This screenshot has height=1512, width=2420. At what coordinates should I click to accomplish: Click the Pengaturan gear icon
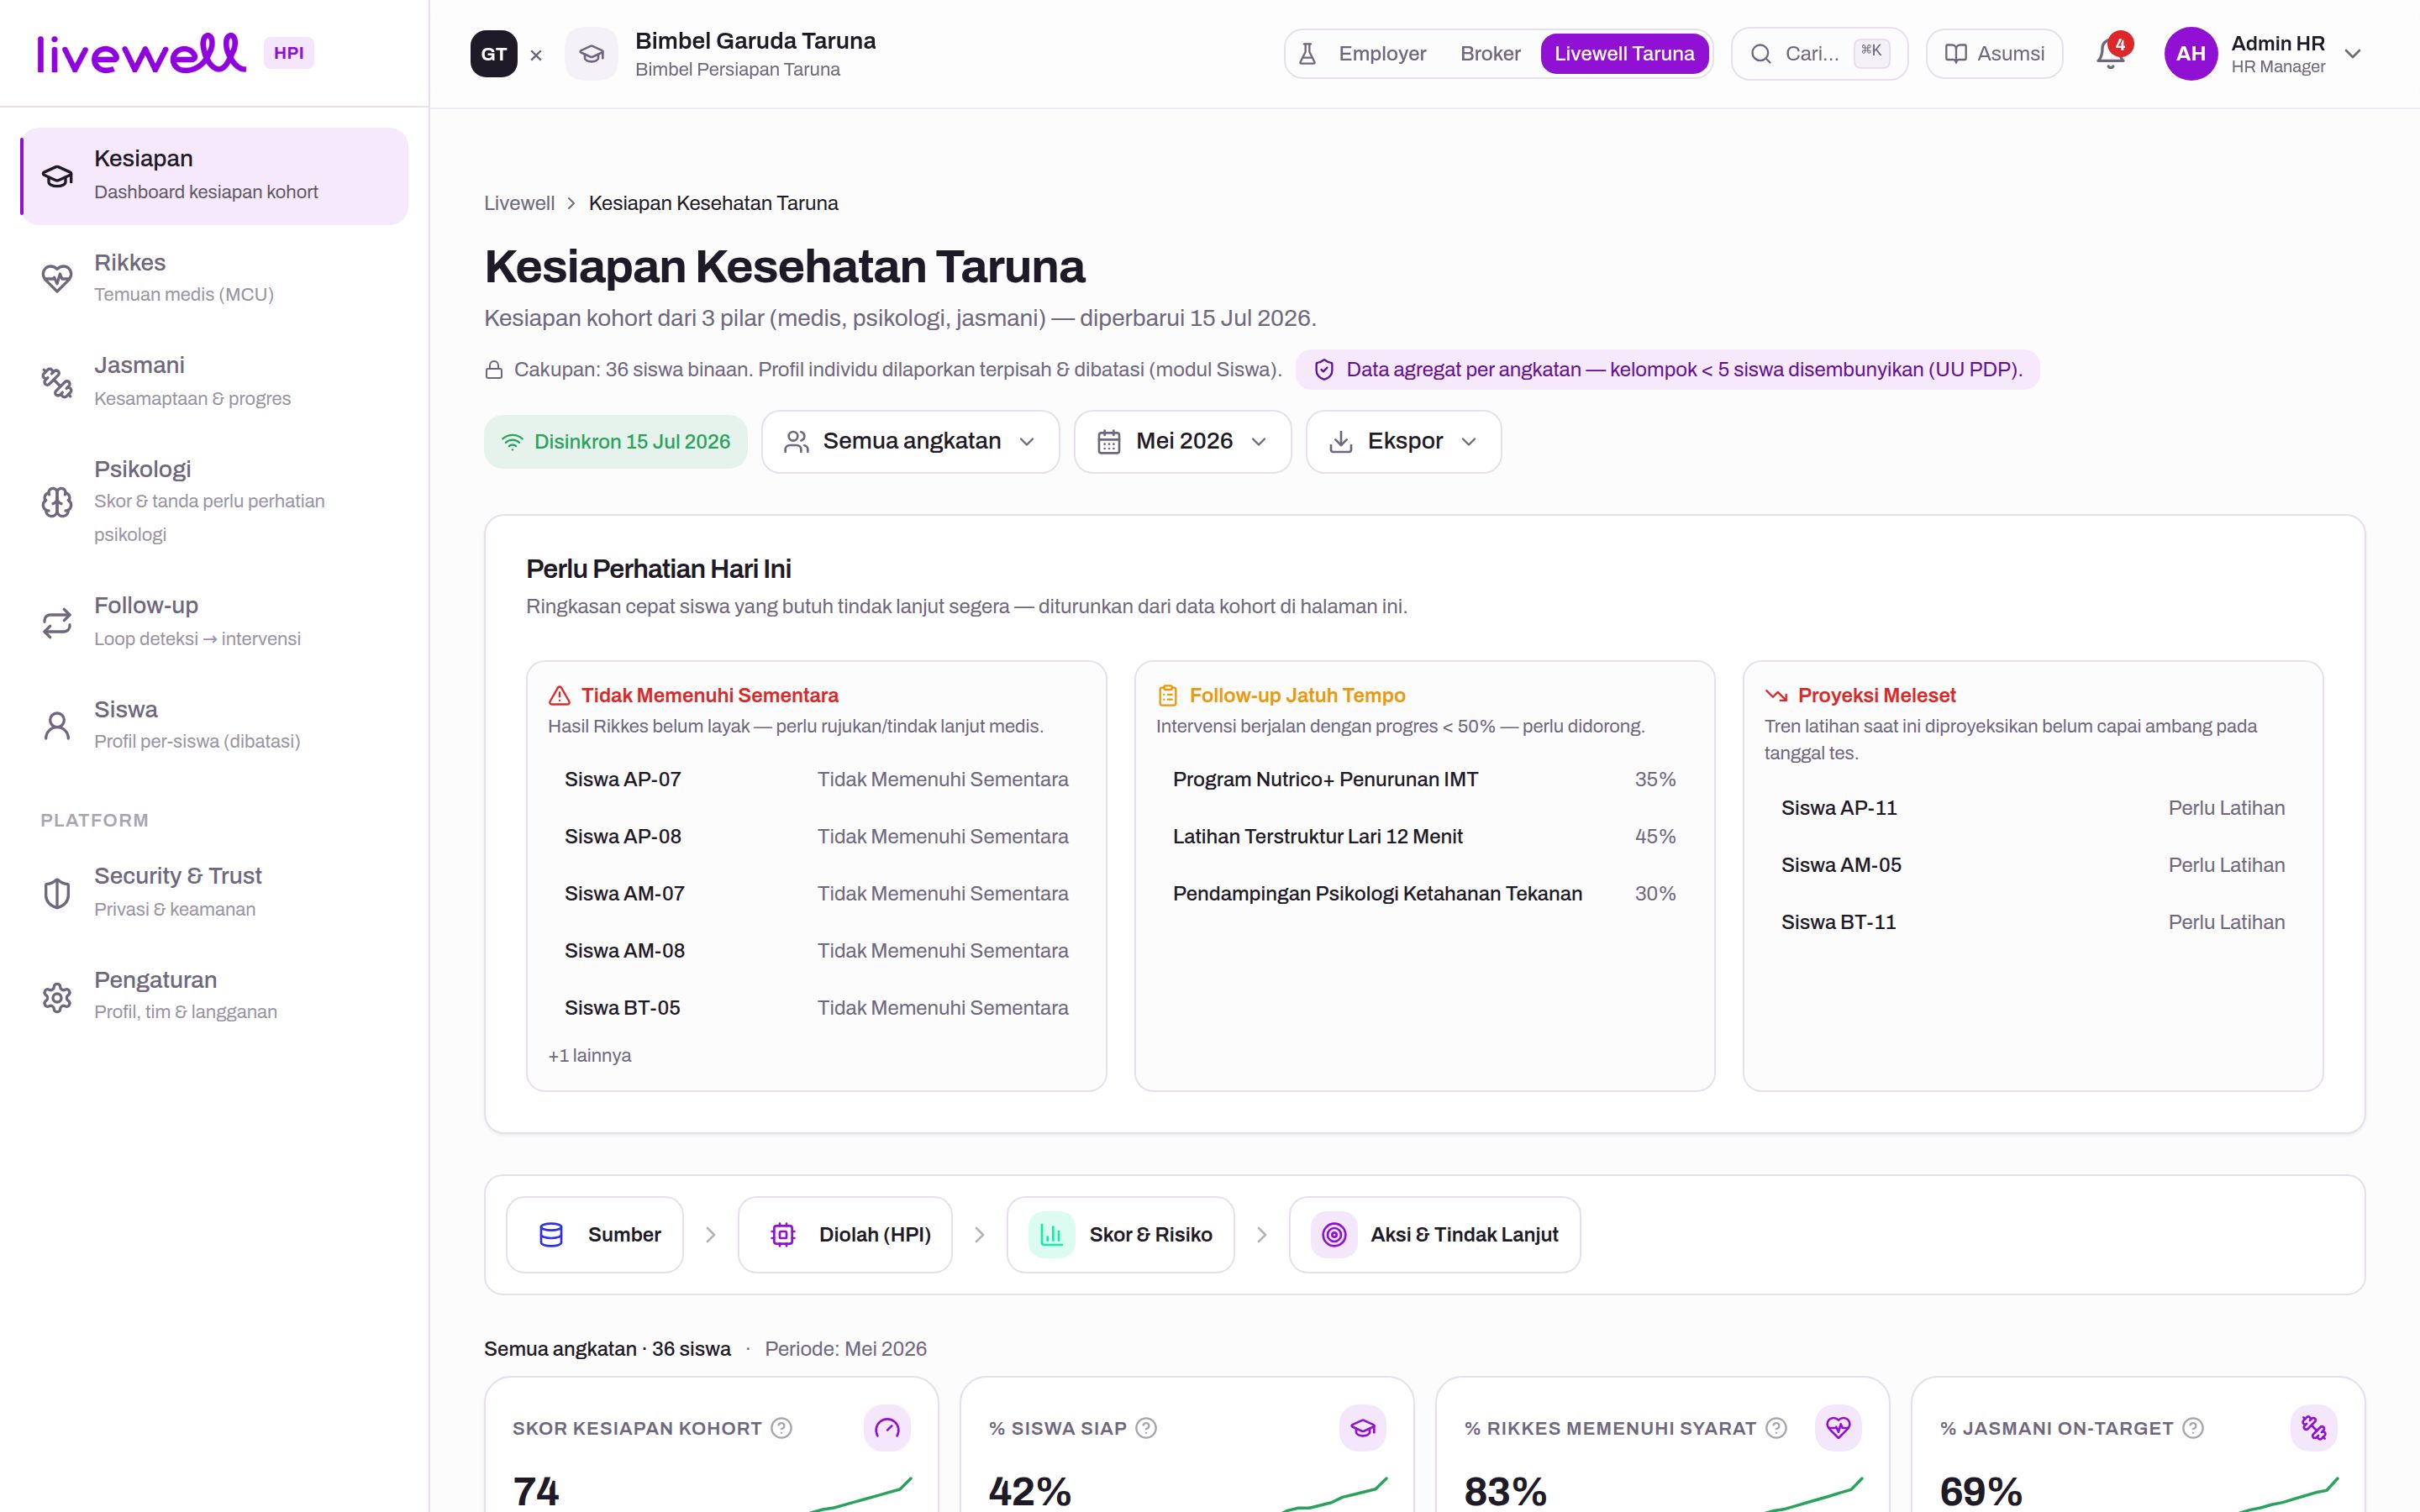tap(57, 997)
